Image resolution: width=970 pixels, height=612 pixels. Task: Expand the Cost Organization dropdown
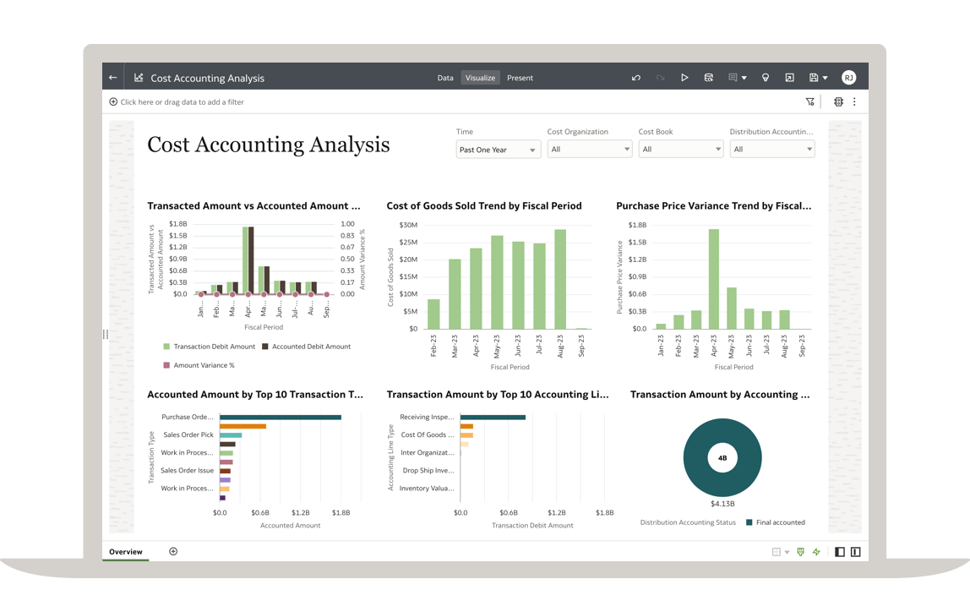click(x=589, y=150)
